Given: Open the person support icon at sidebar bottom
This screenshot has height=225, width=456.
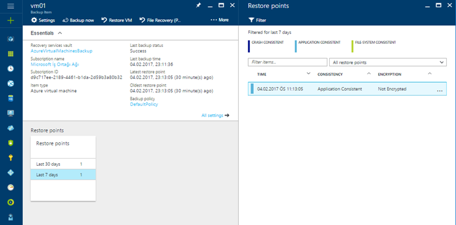Looking at the screenshot, I should pyautogui.click(x=11, y=217).
